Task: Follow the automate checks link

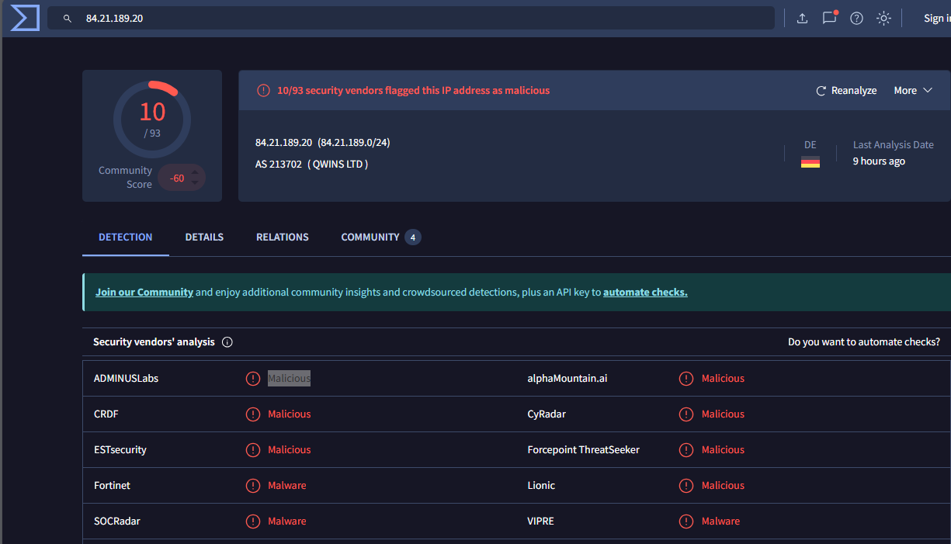Action: click(645, 293)
